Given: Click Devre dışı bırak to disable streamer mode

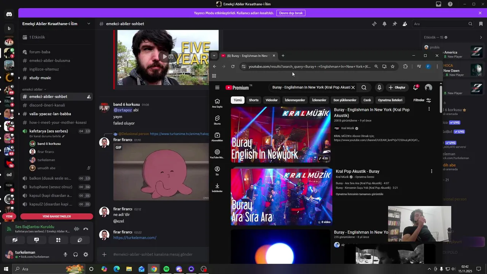Looking at the screenshot, I should click(x=291, y=13).
